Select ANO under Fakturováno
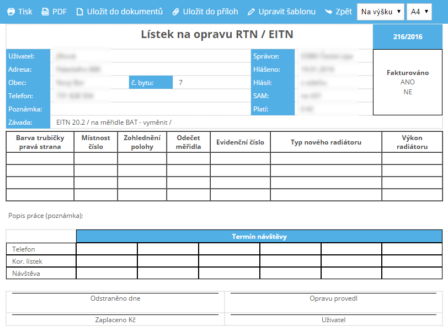The width and height of the screenshot is (448, 331). click(x=408, y=82)
